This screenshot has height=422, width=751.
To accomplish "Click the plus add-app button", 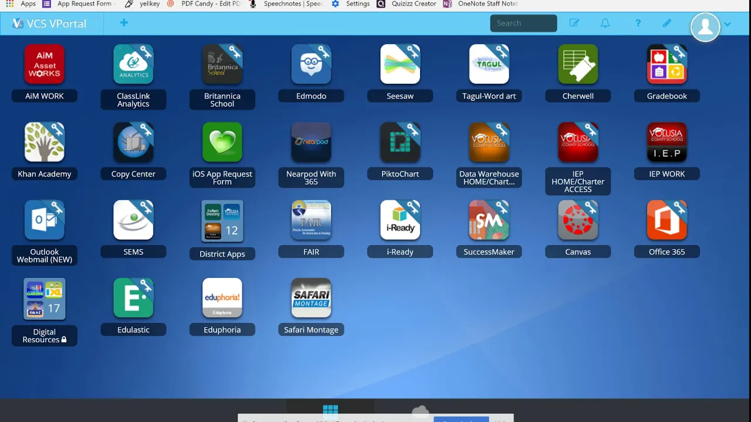I will 124,23.
